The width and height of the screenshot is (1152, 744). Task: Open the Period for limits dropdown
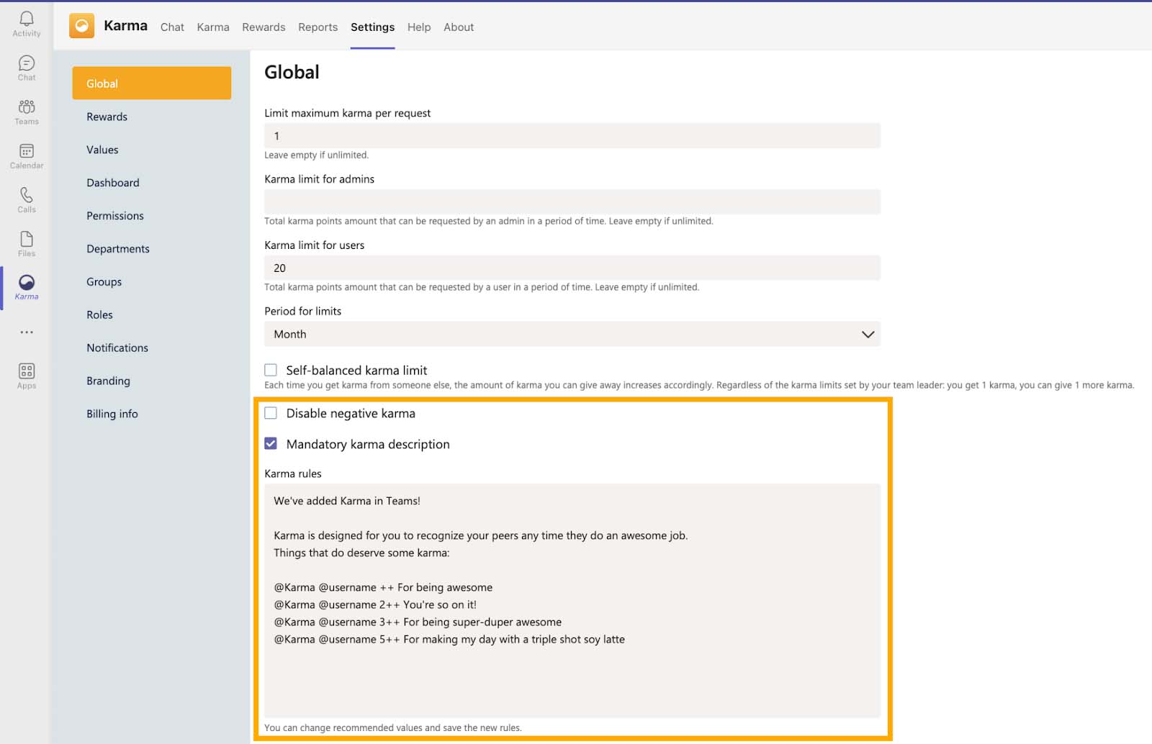pos(572,334)
